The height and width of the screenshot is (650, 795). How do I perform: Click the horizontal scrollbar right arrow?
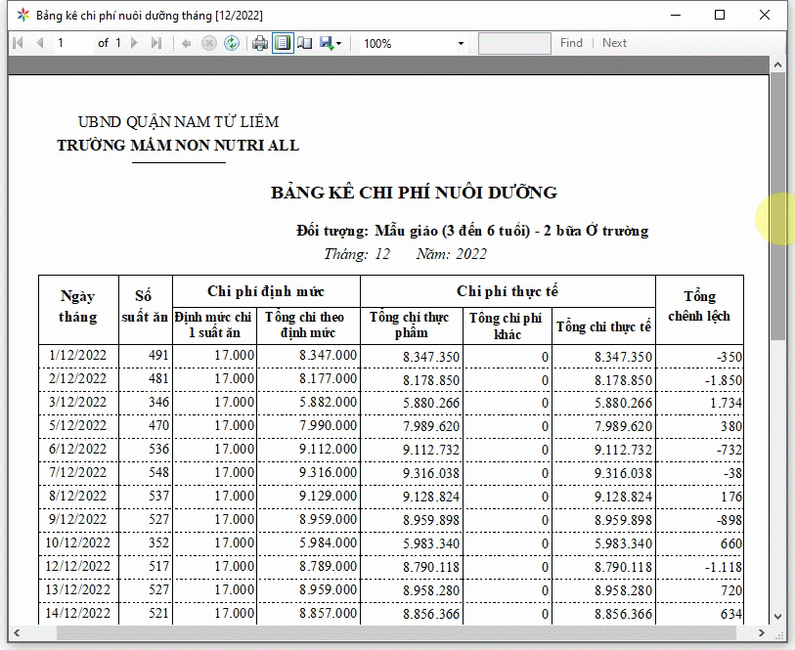(762, 633)
